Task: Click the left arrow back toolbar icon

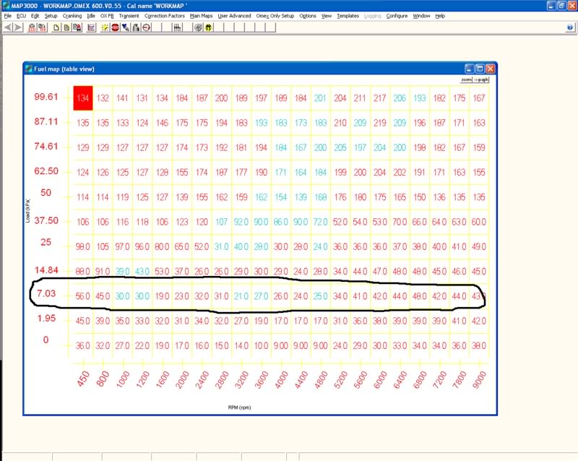Action: click(8, 27)
